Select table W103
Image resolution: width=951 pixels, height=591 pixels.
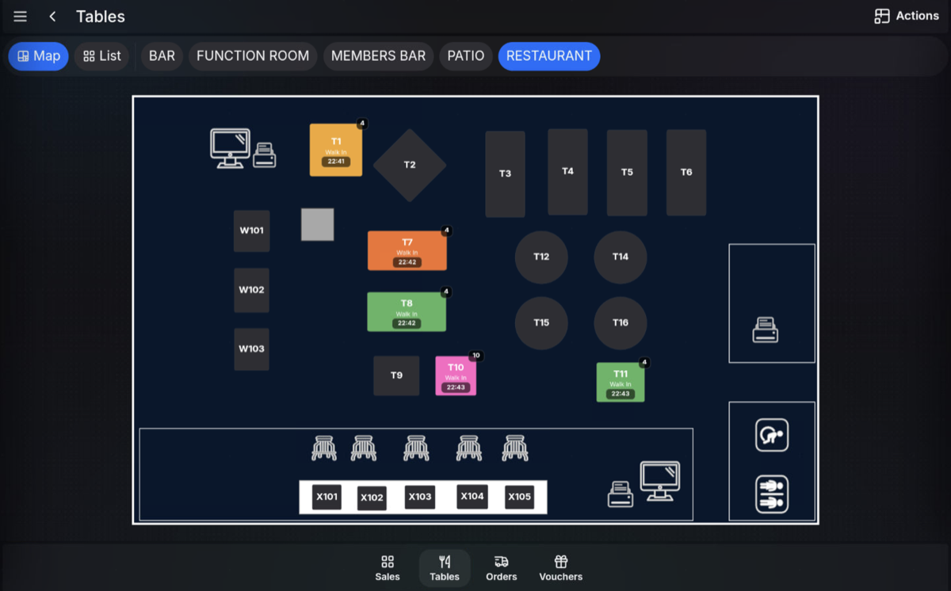[x=252, y=349]
